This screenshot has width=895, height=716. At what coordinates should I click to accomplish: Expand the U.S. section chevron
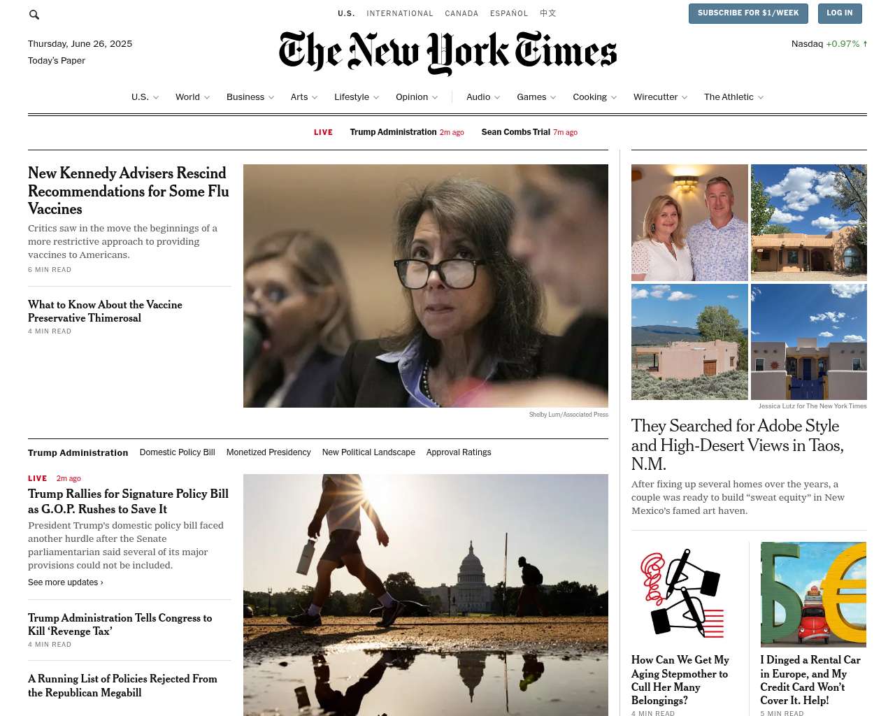[156, 97]
